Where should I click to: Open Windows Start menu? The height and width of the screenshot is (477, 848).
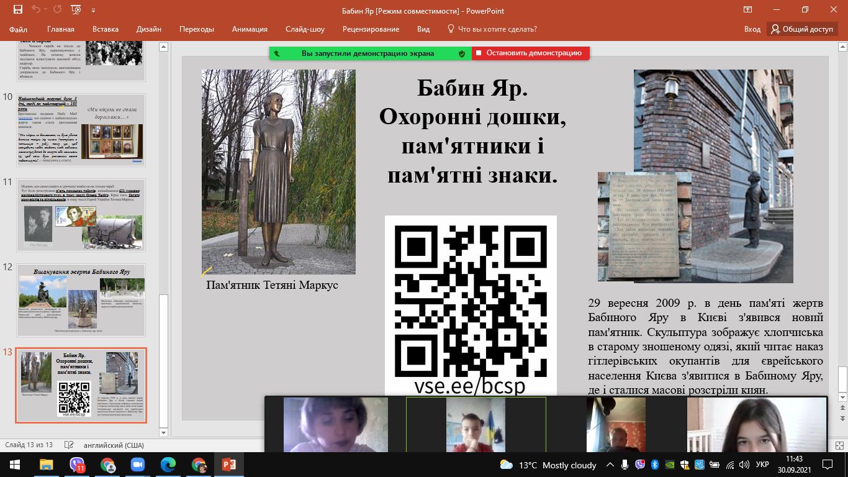click(x=14, y=465)
